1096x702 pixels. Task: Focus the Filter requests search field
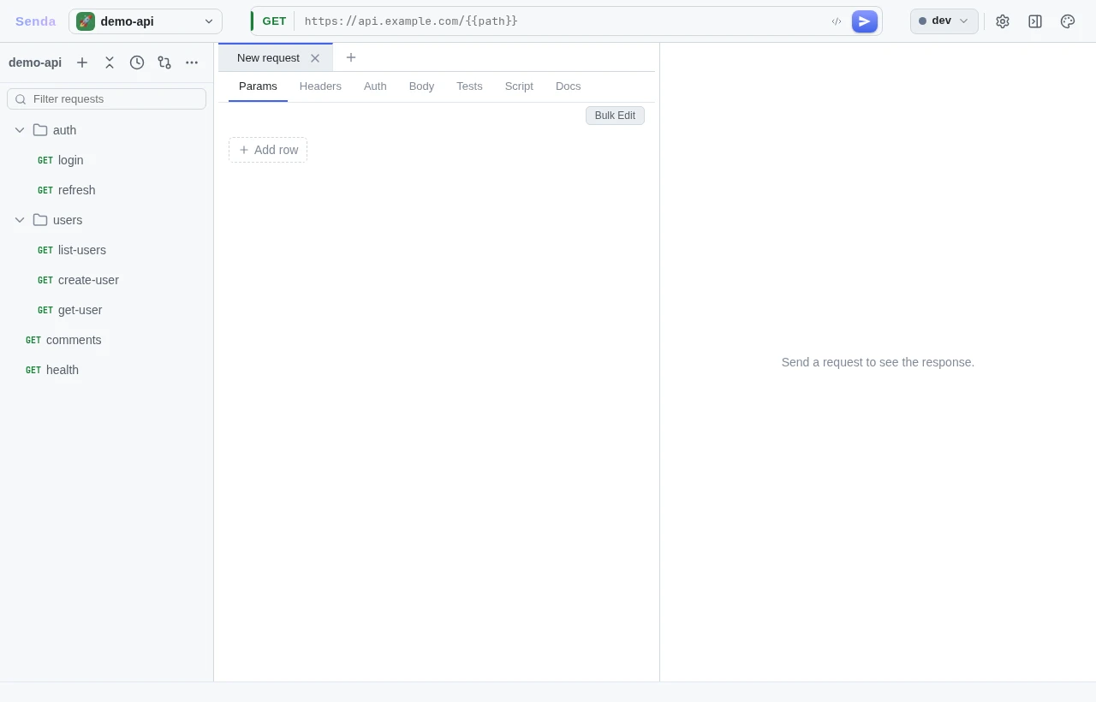(106, 99)
